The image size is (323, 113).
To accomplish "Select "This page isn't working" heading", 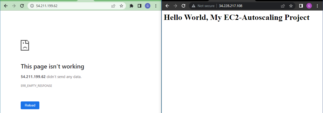I will pyautogui.click(x=52, y=66).
